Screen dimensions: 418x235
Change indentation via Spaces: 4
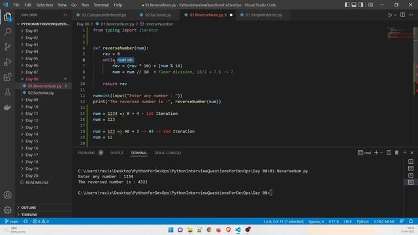tap(316, 221)
